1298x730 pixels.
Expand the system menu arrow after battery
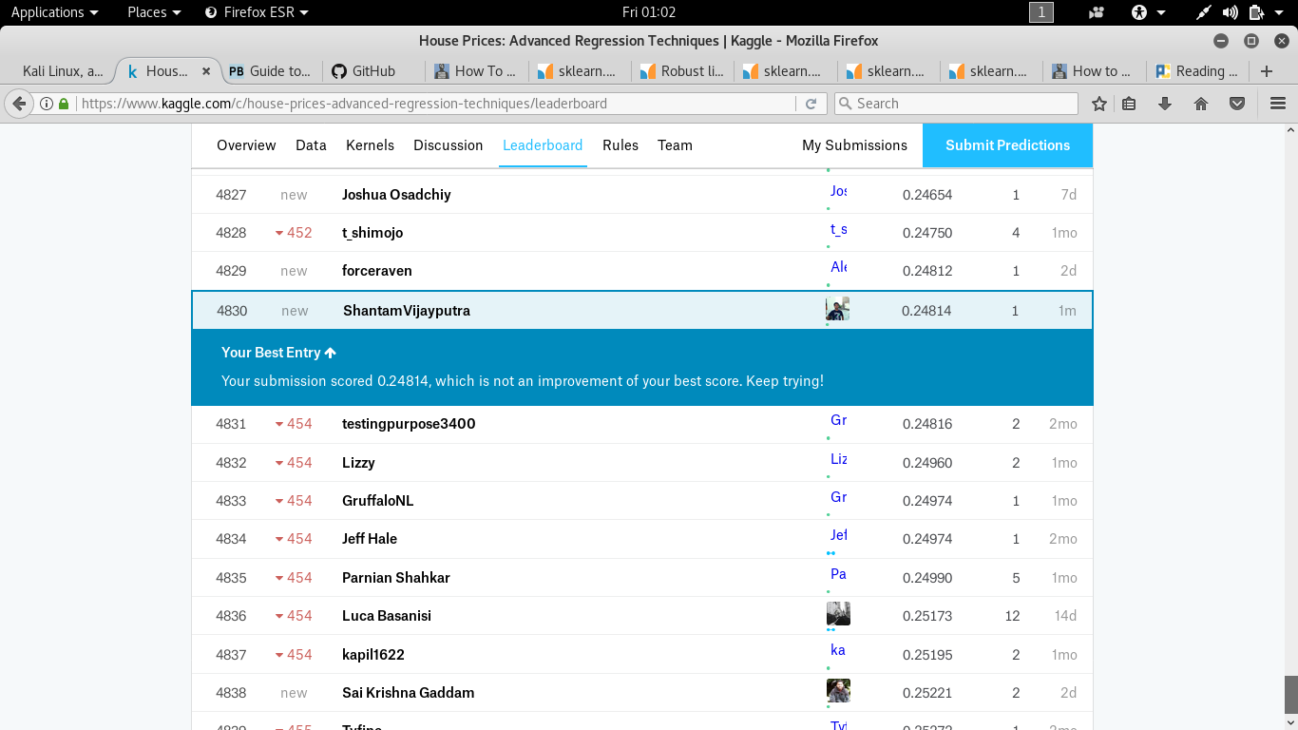click(1280, 12)
